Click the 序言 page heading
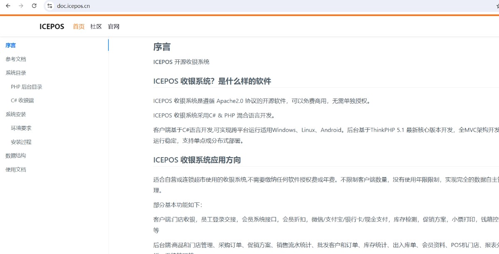Screen dimensions: 499x254 (x=162, y=47)
